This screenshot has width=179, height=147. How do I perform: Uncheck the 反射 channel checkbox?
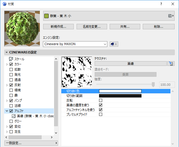click(11, 85)
